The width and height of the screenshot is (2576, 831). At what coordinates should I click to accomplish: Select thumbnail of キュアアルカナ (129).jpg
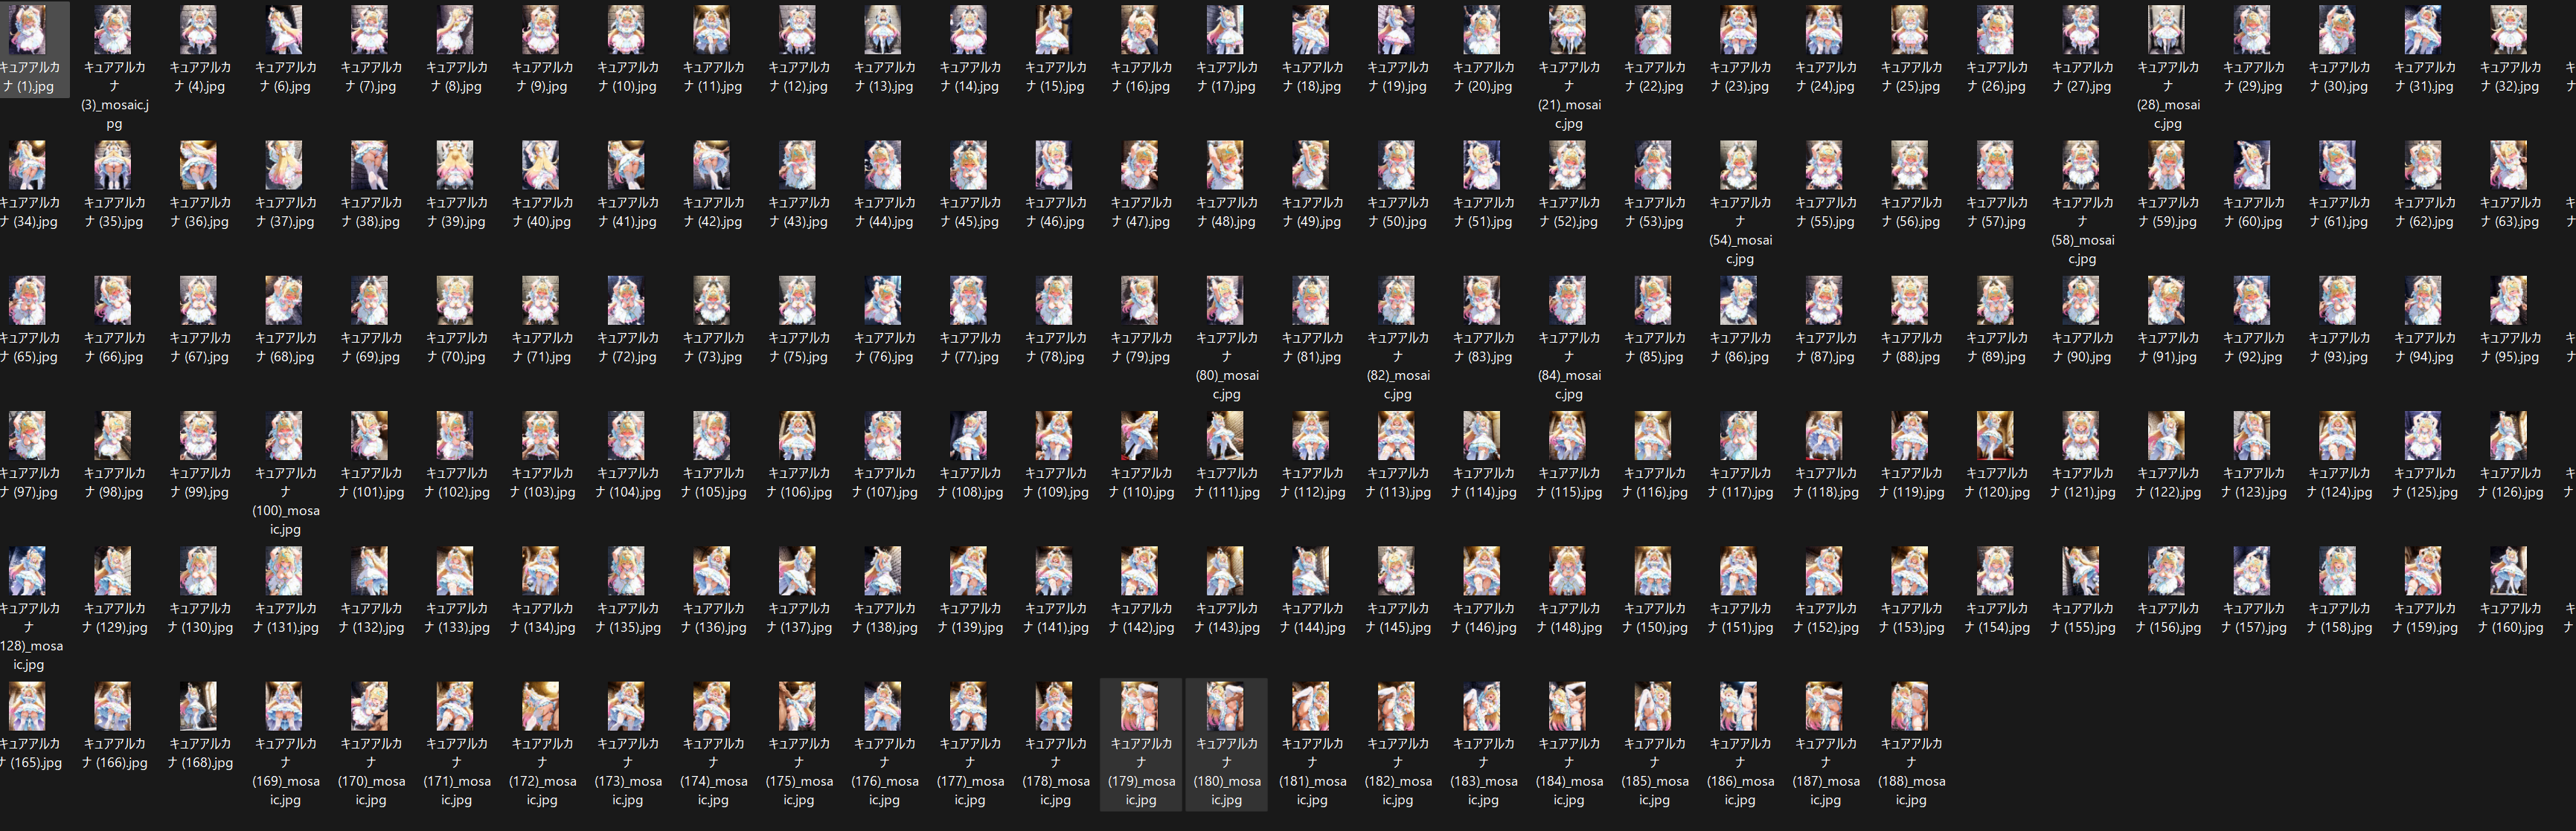click(113, 572)
